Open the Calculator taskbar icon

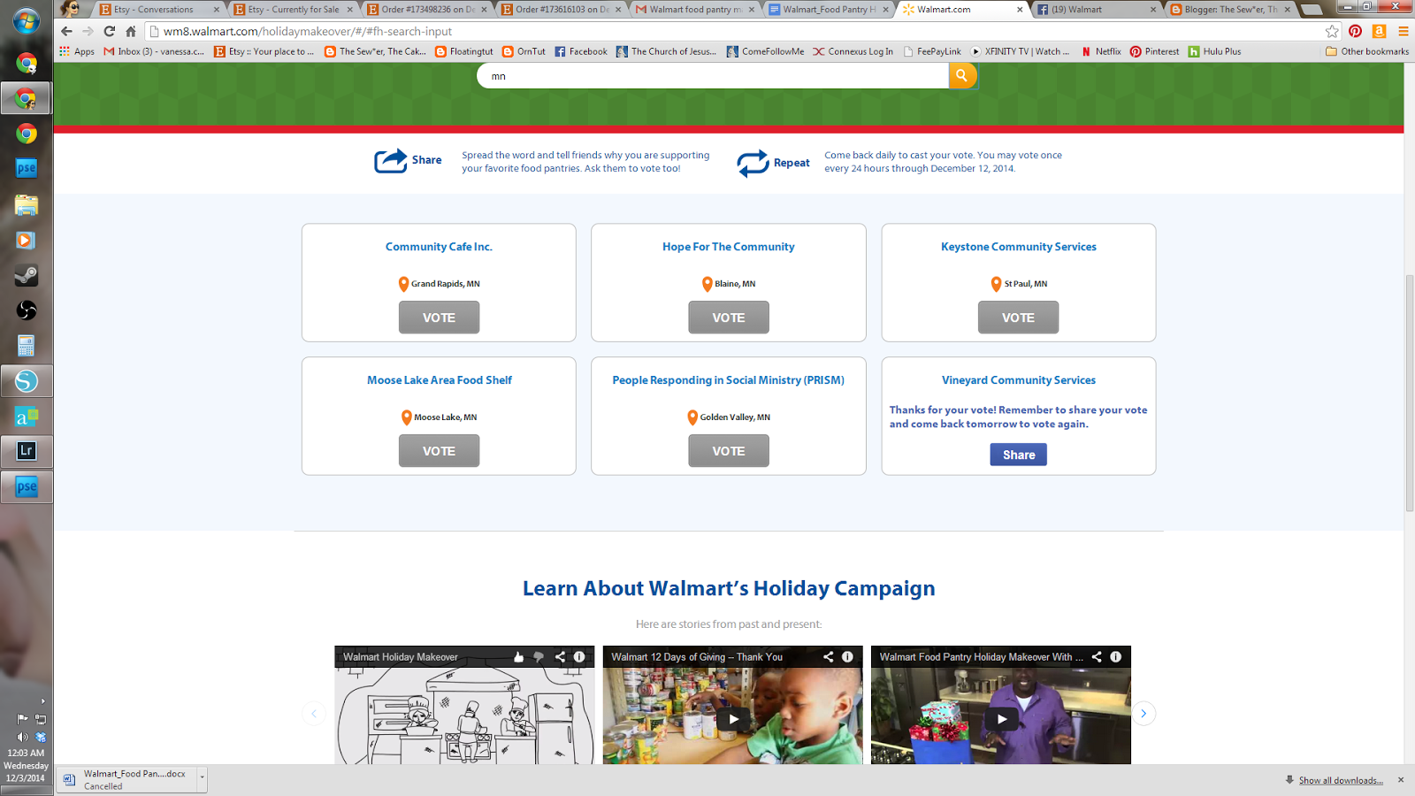tap(27, 345)
